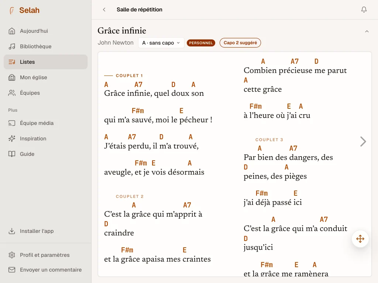This screenshot has height=283, width=378.
Task: Click the author name John Newton
Action: pos(116,43)
